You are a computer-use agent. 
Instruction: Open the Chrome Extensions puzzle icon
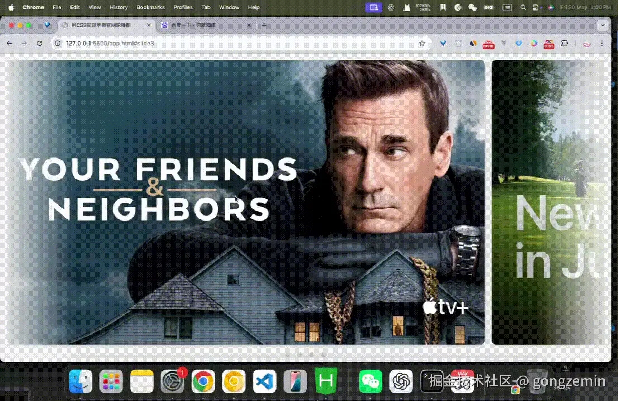(564, 44)
